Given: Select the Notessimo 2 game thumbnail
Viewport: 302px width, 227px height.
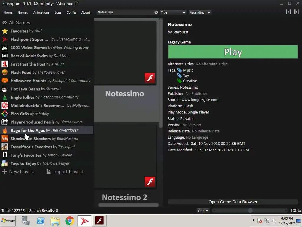Looking at the screenshot, I should [125, 157].
